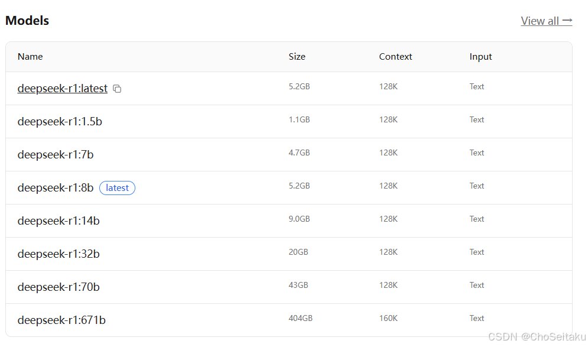The image size is (588, 347).
Task: Click the latest badge beside deepseek-r1:8b
Action: (117, 188)
